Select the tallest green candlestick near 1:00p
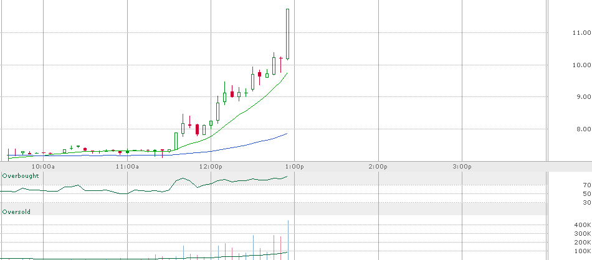 coord(288,34)
